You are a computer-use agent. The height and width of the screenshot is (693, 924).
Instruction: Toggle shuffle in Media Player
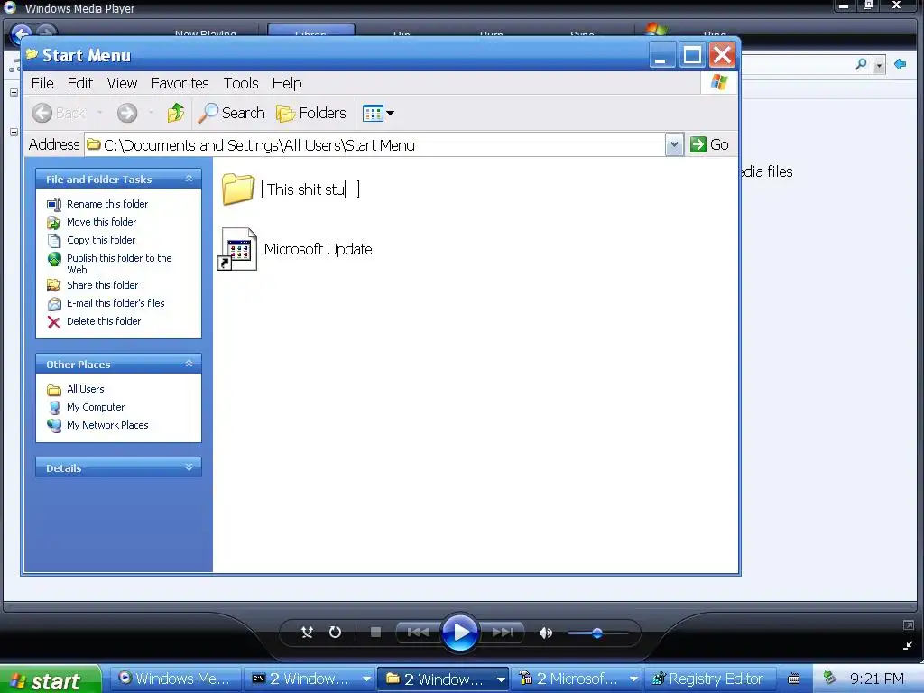pos(307,633)
